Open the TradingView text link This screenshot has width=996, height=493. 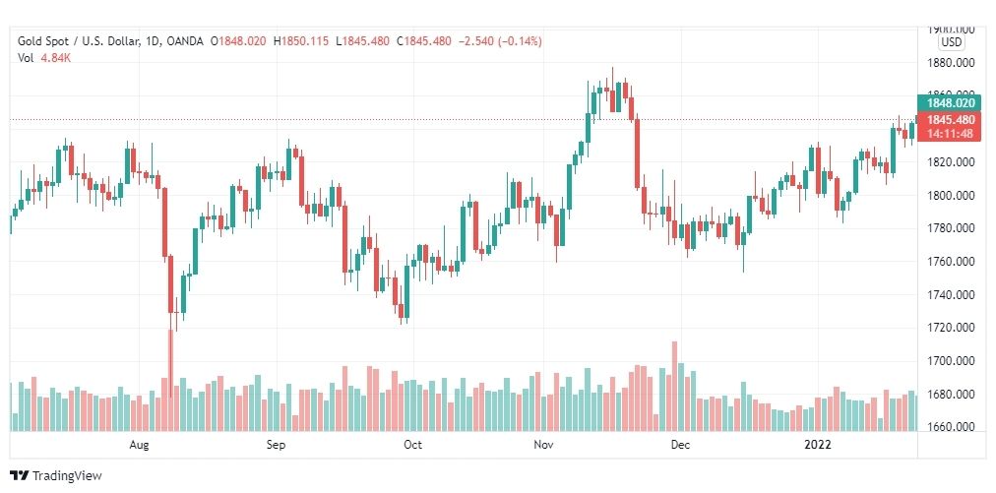(x=67, y=475)
